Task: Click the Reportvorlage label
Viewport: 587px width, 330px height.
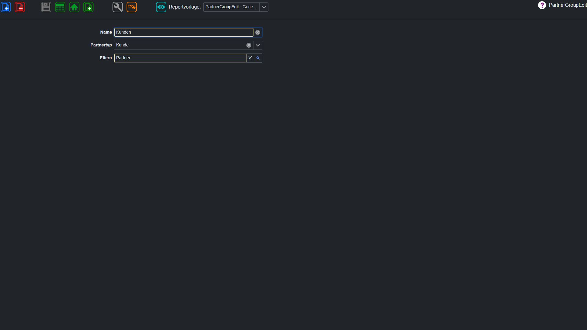Action: [185, 7]
